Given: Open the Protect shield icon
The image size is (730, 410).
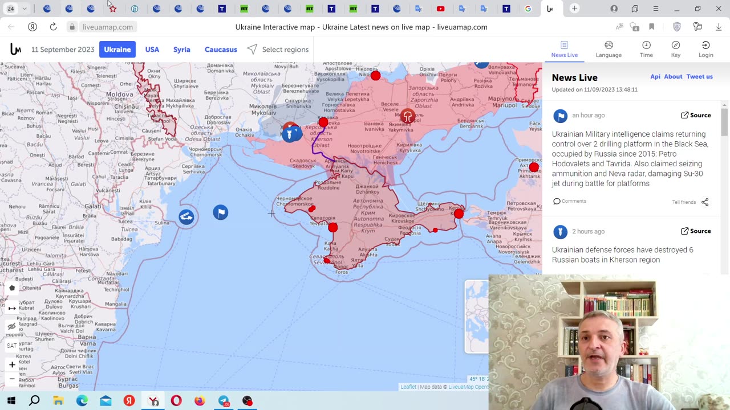Looking at the screenshot, I should pyautogui.click(x=677, y=27).
